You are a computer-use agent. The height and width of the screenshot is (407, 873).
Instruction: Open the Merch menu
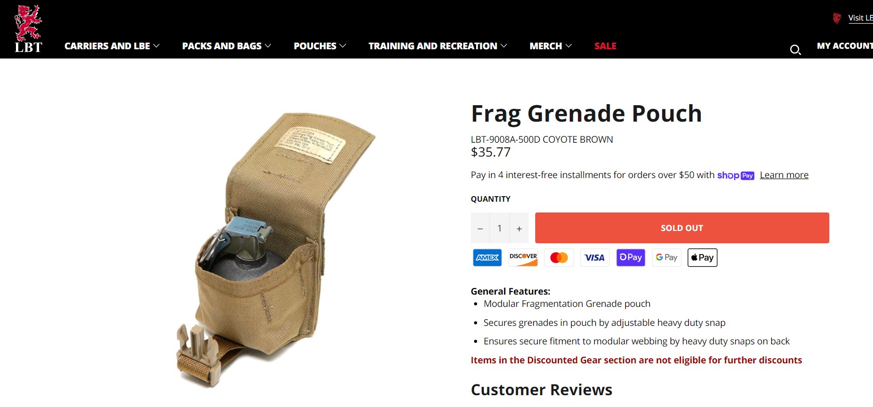[x=551, y=46]
